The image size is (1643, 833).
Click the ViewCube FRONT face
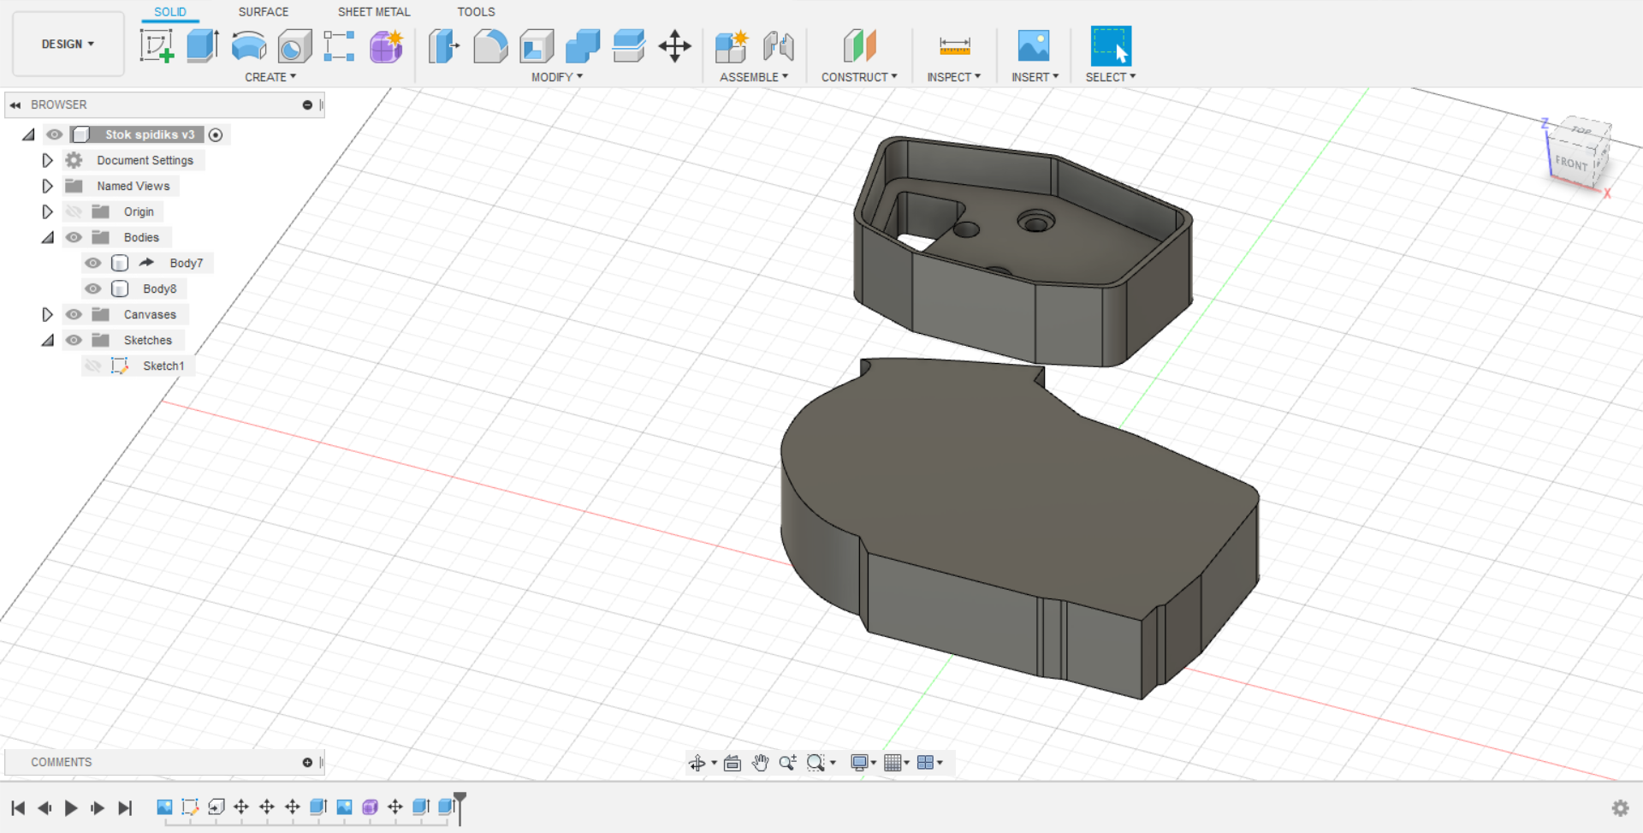[1571, 163]
